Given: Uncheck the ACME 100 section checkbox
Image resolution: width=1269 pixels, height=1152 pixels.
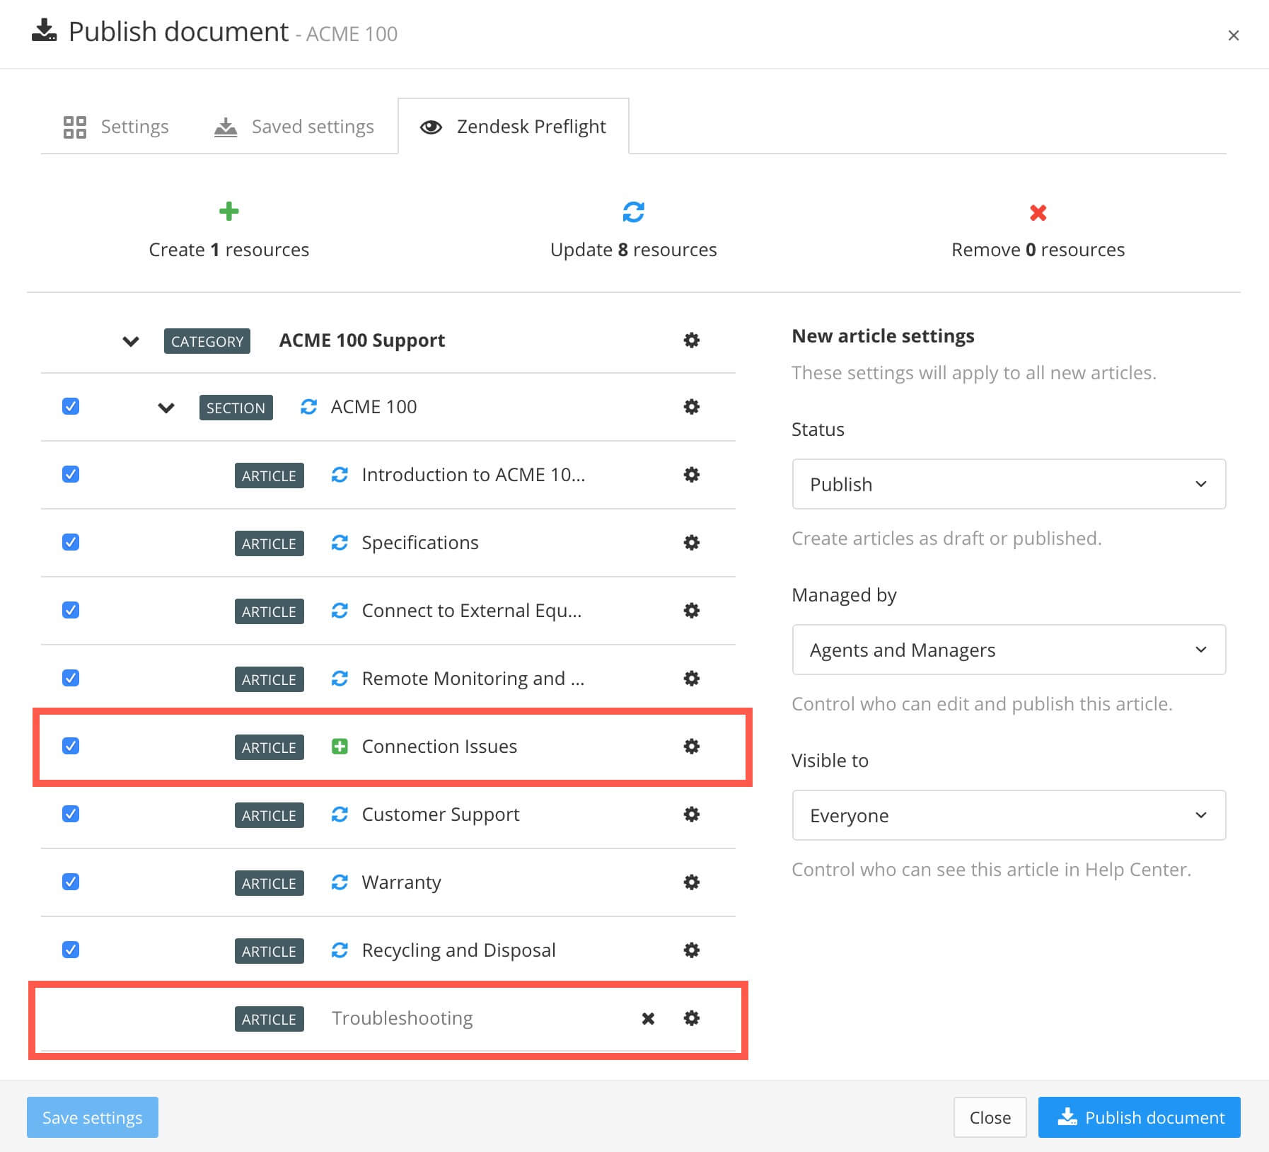Looking at the screenshot, I should 71,407.
